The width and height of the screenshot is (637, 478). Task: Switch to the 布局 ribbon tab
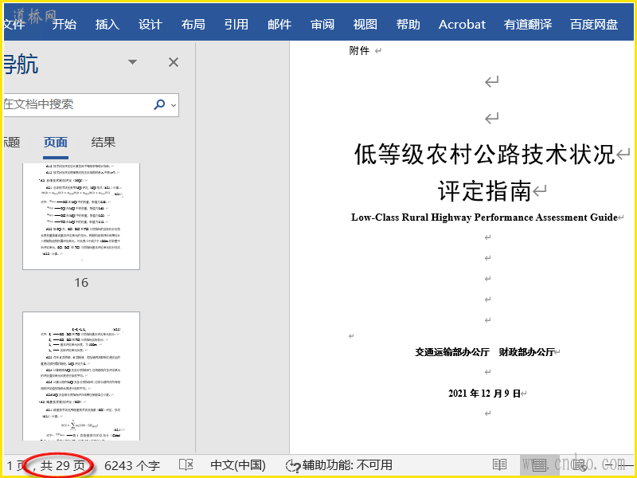(x=193, y=25)
